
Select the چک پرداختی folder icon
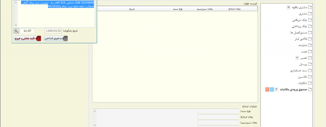tap(310, 26)
